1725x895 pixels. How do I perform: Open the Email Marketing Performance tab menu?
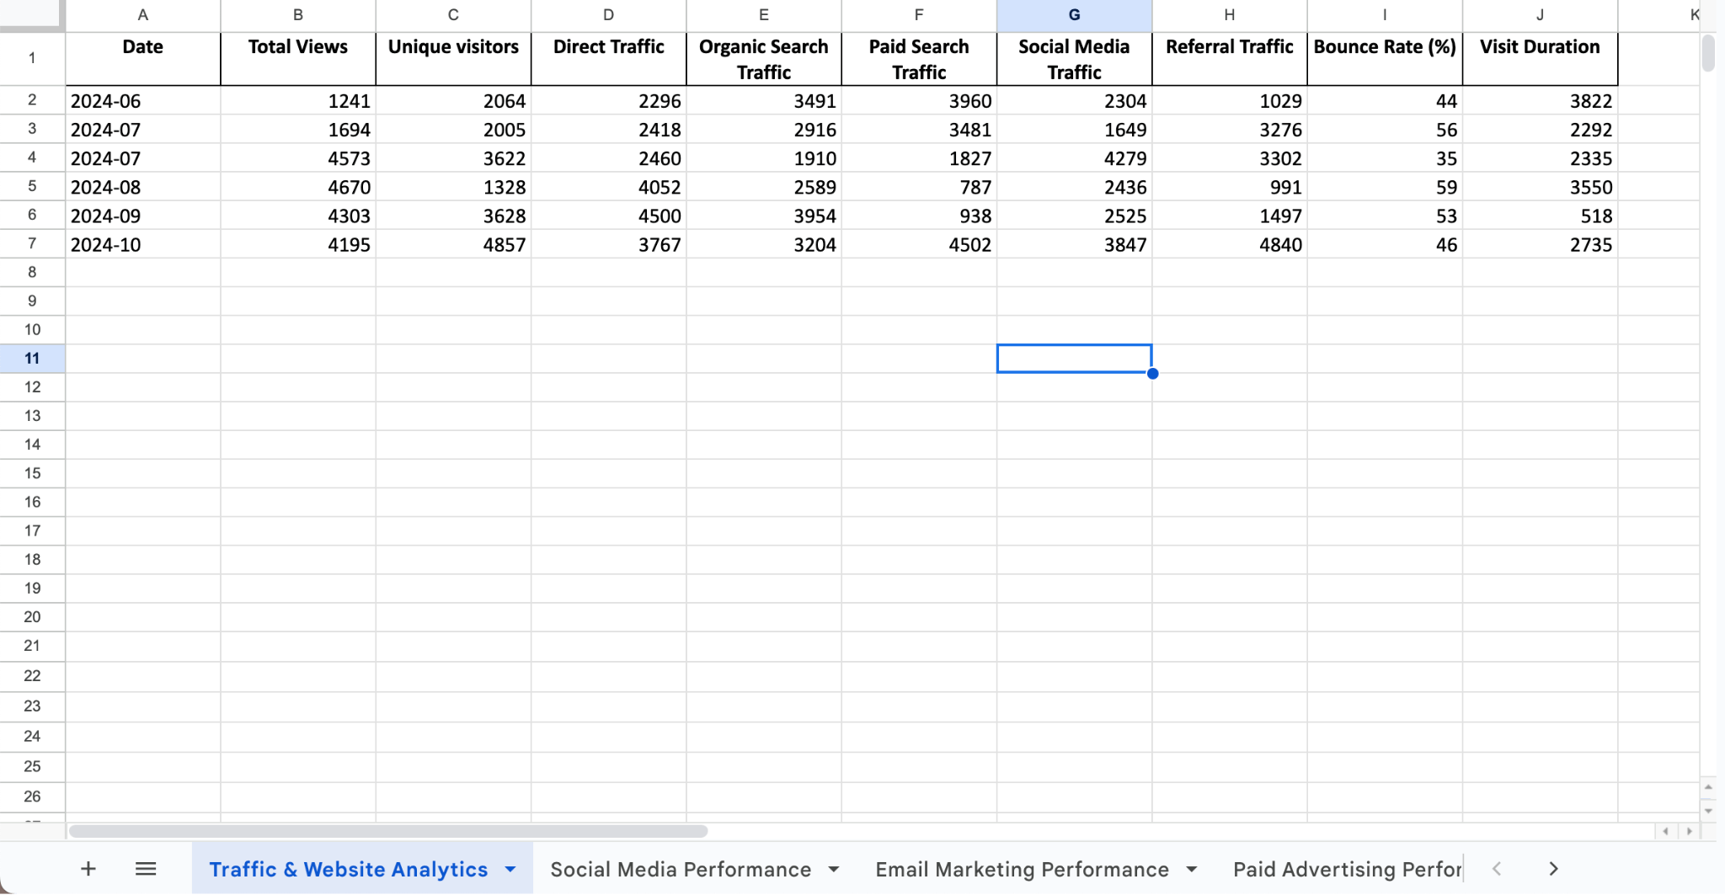[x=1191, y=868]
